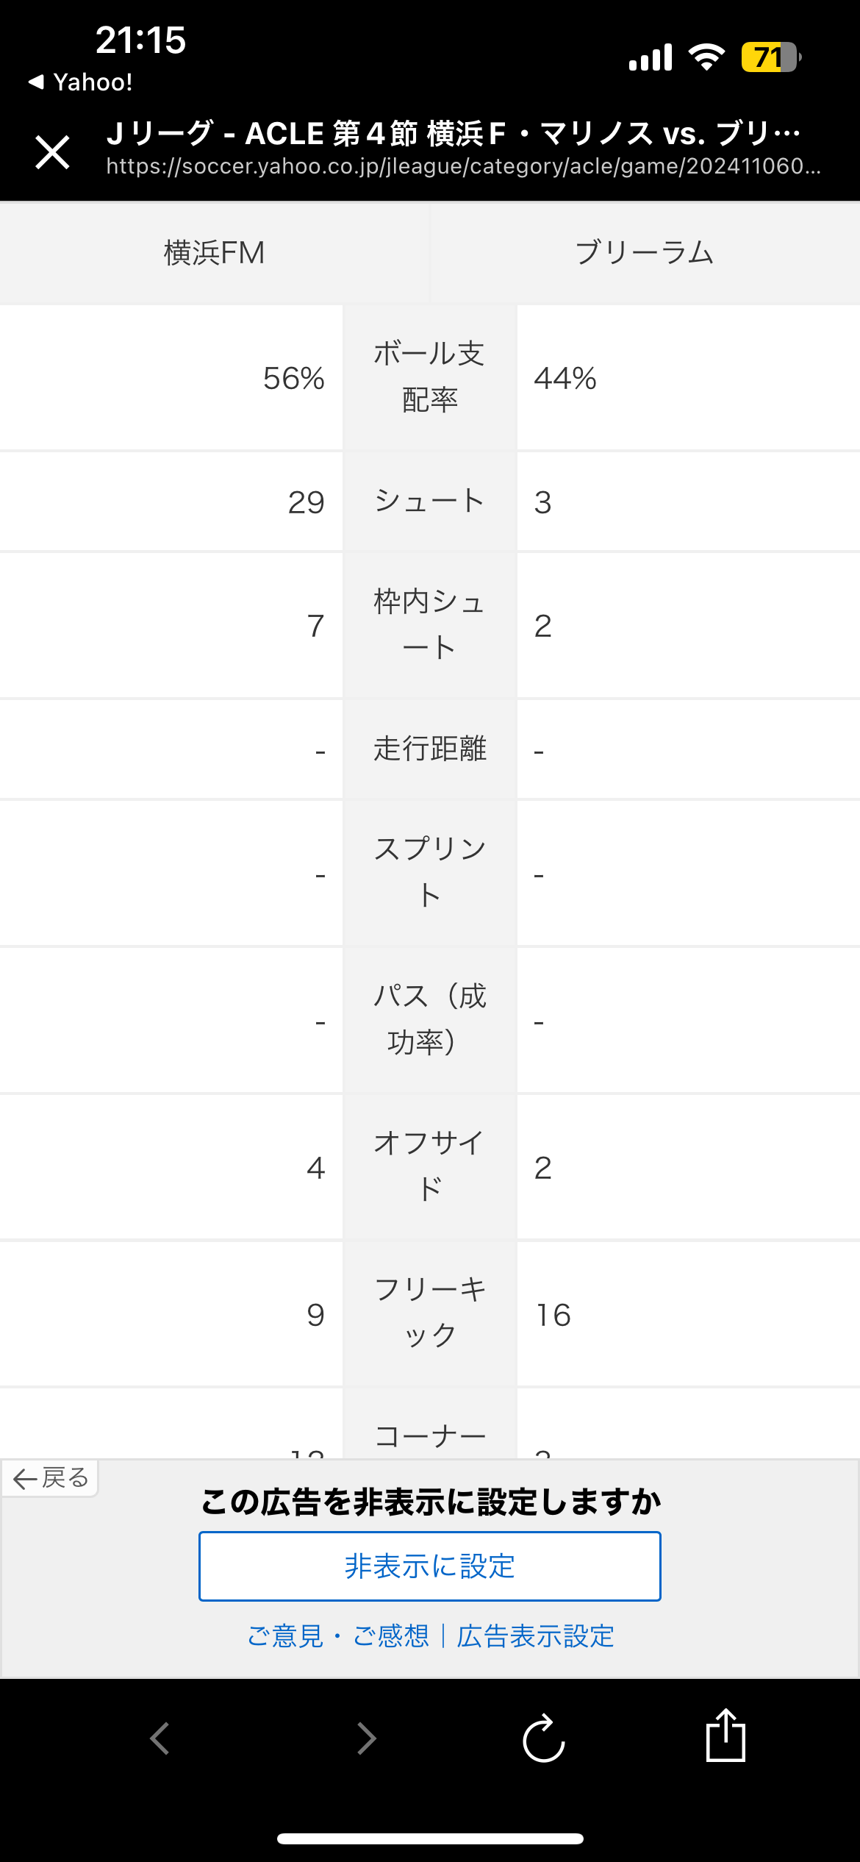
Task: Click the 戻る back button
Action: (x=50, y=1478)
